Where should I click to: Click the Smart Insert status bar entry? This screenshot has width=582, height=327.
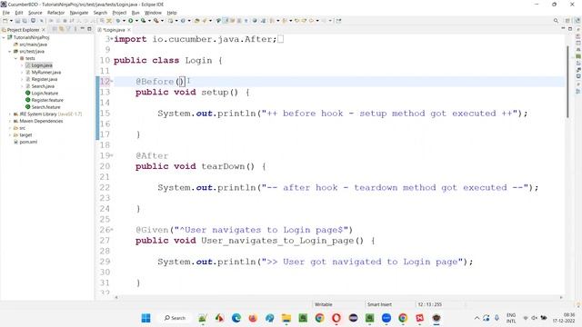379,304
